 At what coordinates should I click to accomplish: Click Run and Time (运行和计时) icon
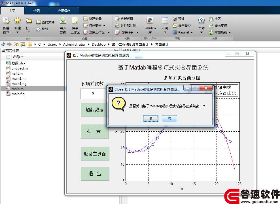tap(117, 25)
